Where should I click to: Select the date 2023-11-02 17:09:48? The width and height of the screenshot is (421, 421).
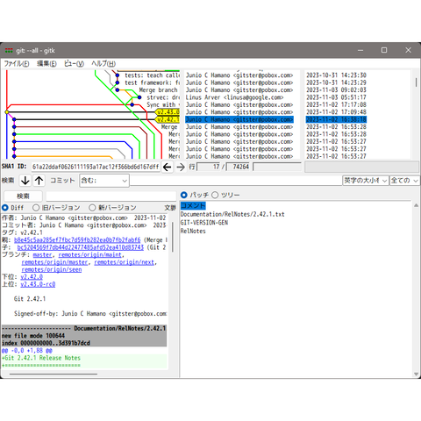coord(336,112)
